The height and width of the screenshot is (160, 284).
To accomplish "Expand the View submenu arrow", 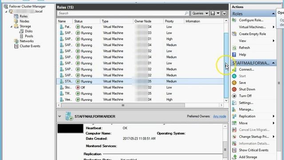I will (273, 41).
